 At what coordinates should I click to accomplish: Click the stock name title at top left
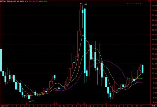coord(5,1)
